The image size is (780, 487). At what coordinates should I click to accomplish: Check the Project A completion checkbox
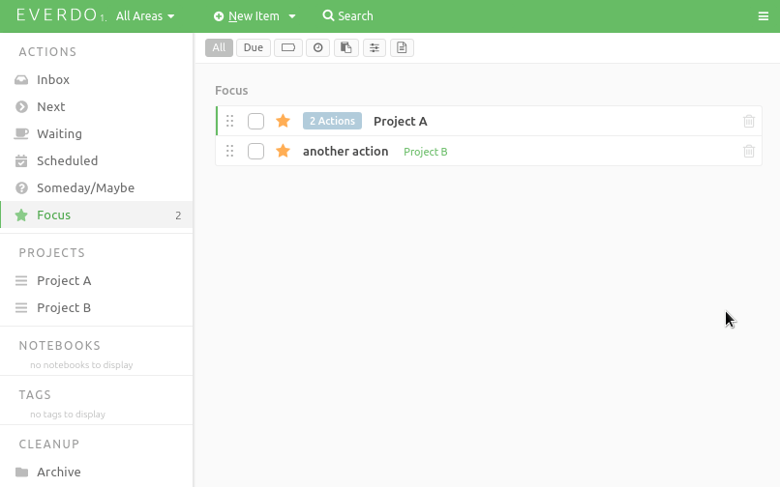pyautogui.click(x=255, y=121)
